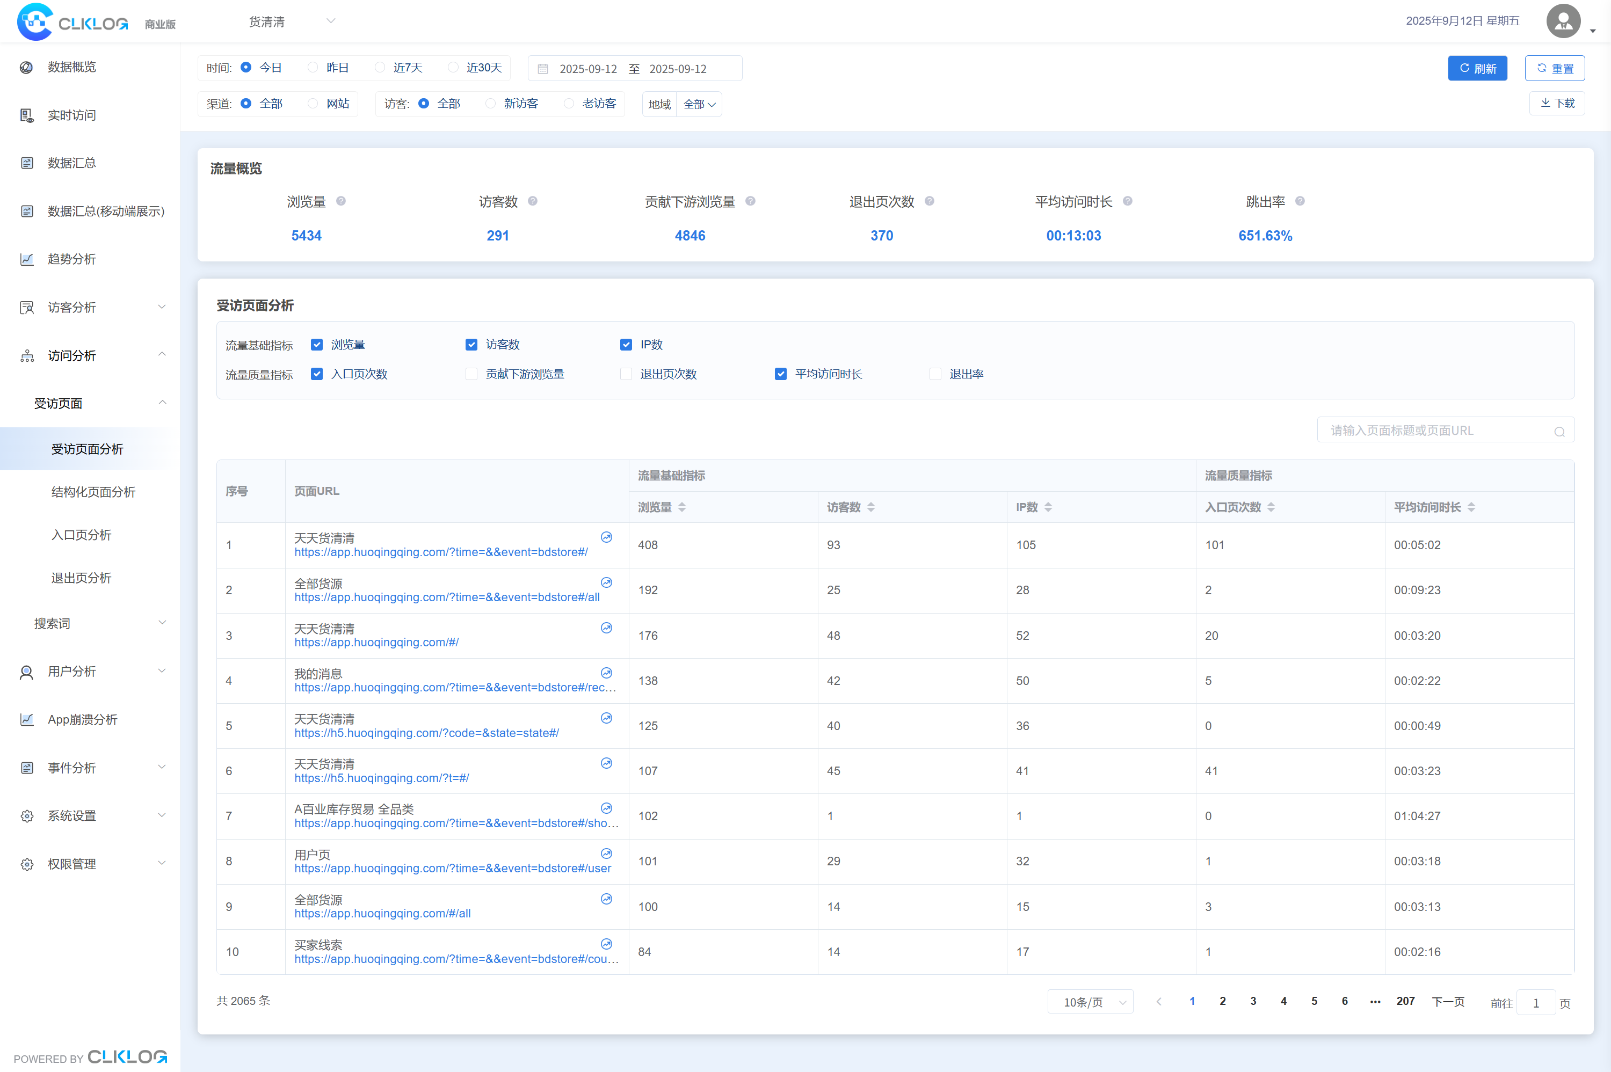Click the help icon next to 浏览量

coord(340,201)
